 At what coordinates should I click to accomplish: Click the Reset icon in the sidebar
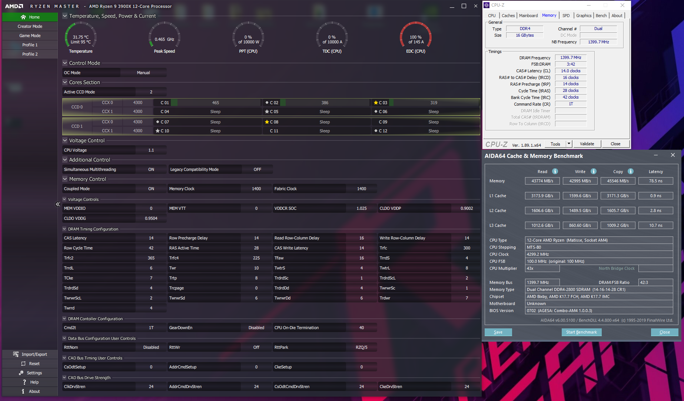point(23,364)
